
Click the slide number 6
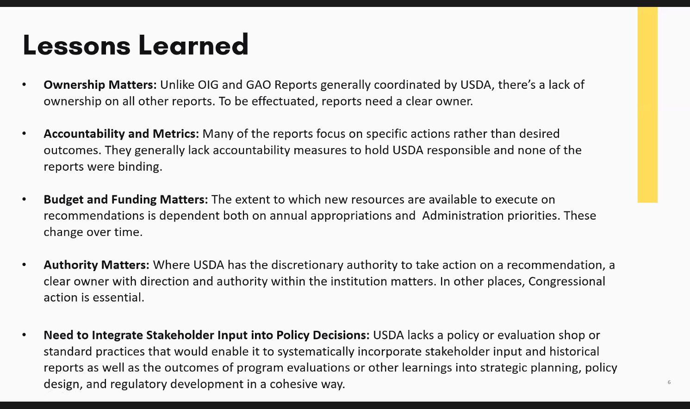pos(669,382)
